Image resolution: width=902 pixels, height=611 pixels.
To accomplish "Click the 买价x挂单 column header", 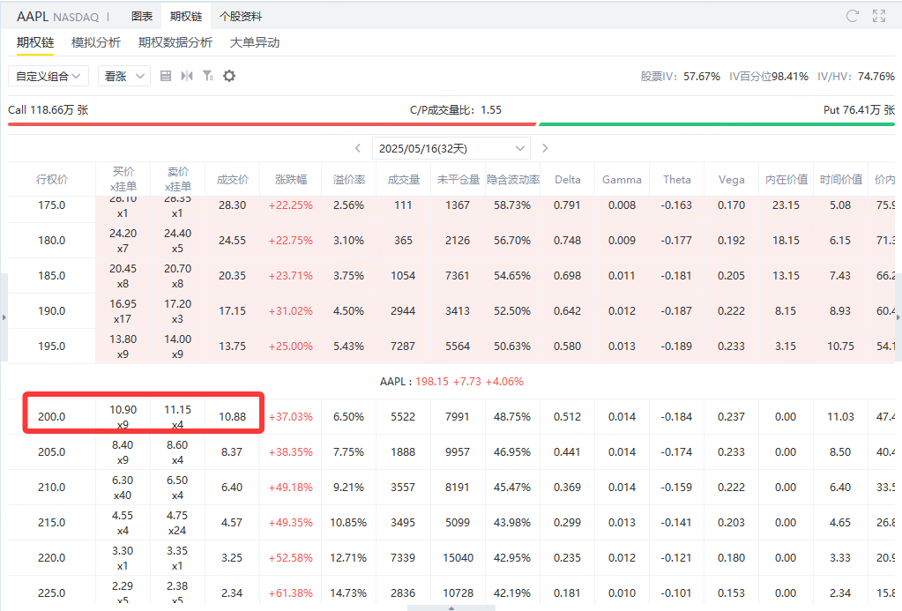I will (123, 179).
